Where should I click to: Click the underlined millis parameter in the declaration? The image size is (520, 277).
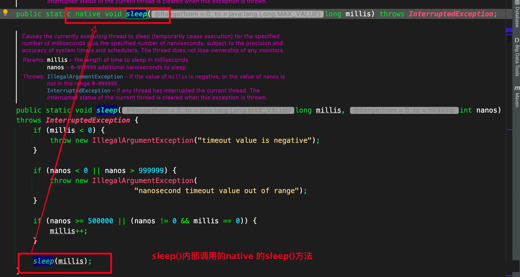click(328, 110)
